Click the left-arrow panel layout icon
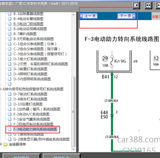160x158 pixels. point(158,5)
